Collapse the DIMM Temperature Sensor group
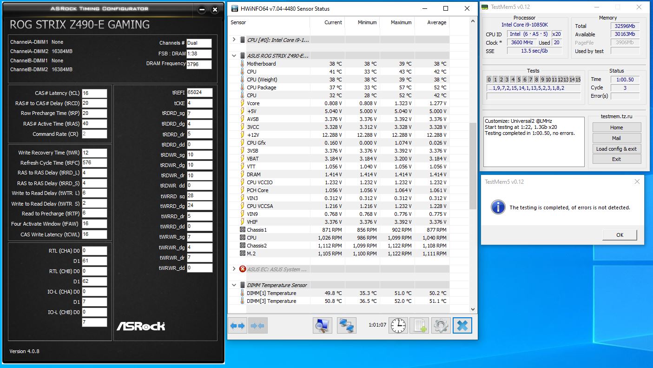Viewport: 653px width, 368px height. click(x=234, y=285)
